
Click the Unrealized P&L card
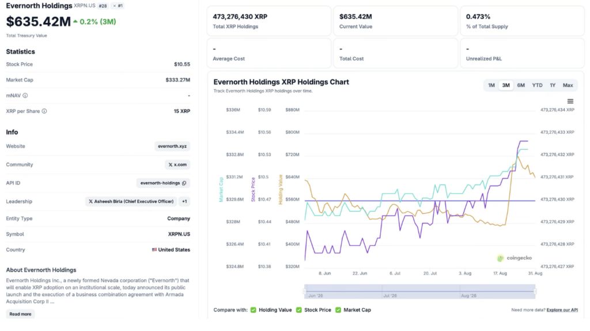pos(522,53)
